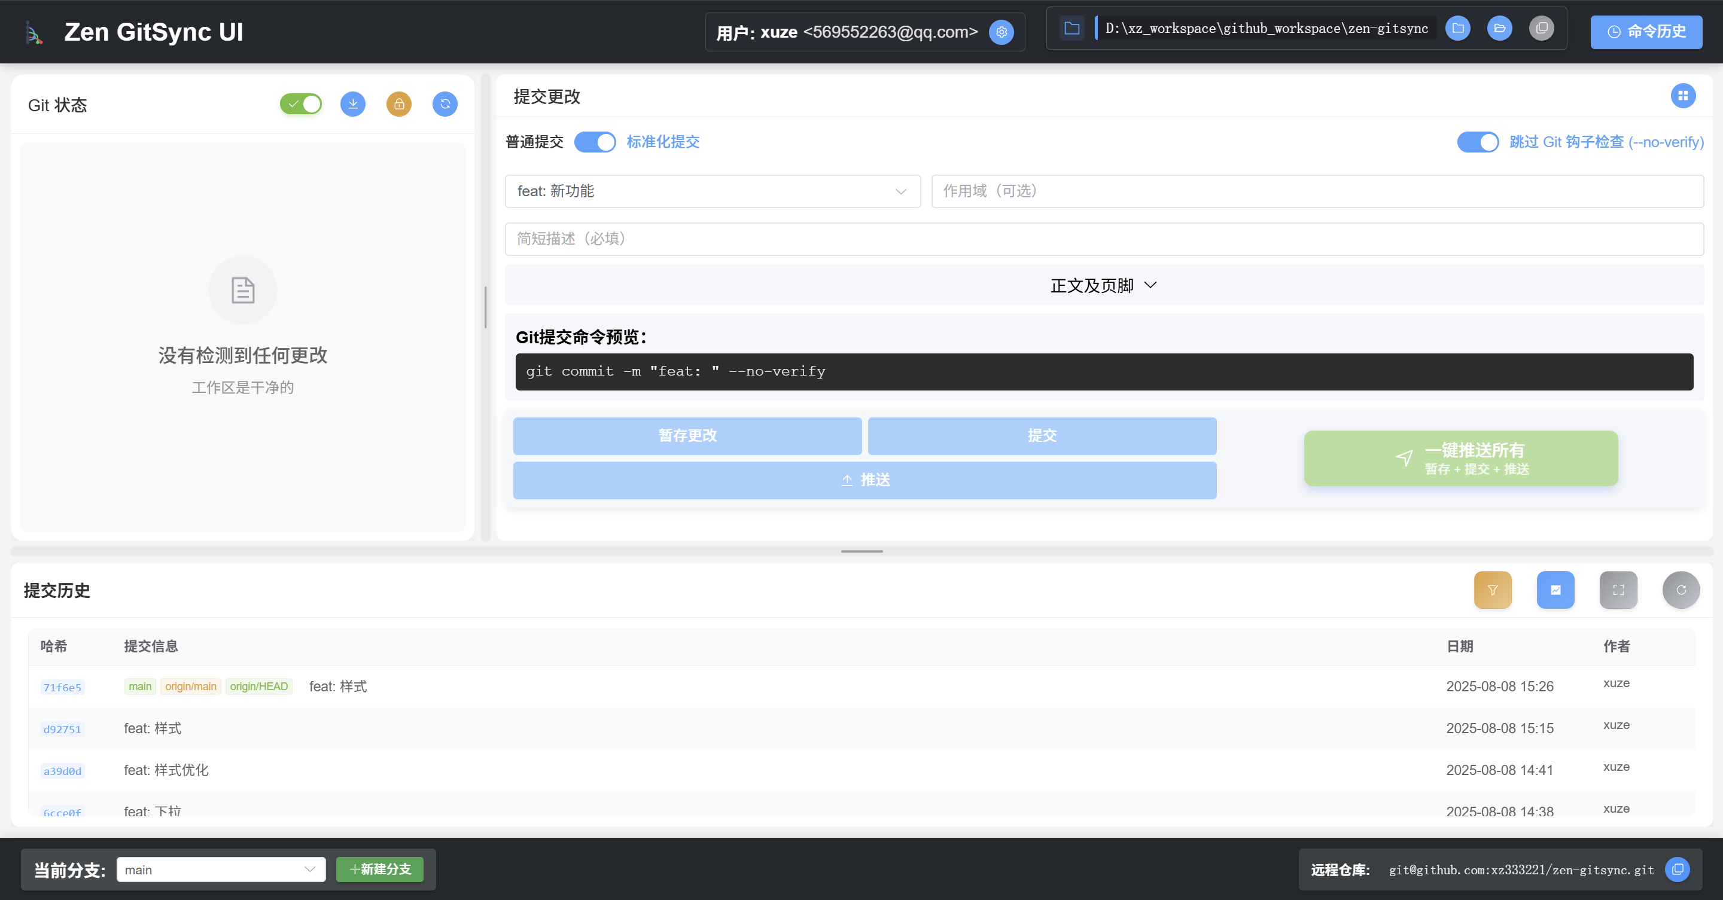Image resolution: width=1723 pixels, height=900 pixels.
Task: Open the 当前分支 main branch dropdown
Action: click(x=221, y=870)
